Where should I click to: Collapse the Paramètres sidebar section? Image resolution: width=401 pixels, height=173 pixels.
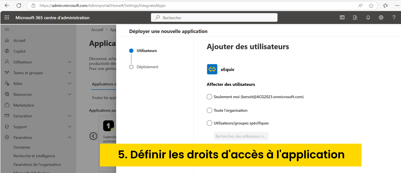[x=70, y=137]
